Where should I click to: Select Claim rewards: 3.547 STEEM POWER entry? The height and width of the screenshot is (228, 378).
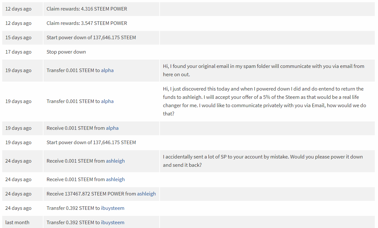[x=87, y=23]
